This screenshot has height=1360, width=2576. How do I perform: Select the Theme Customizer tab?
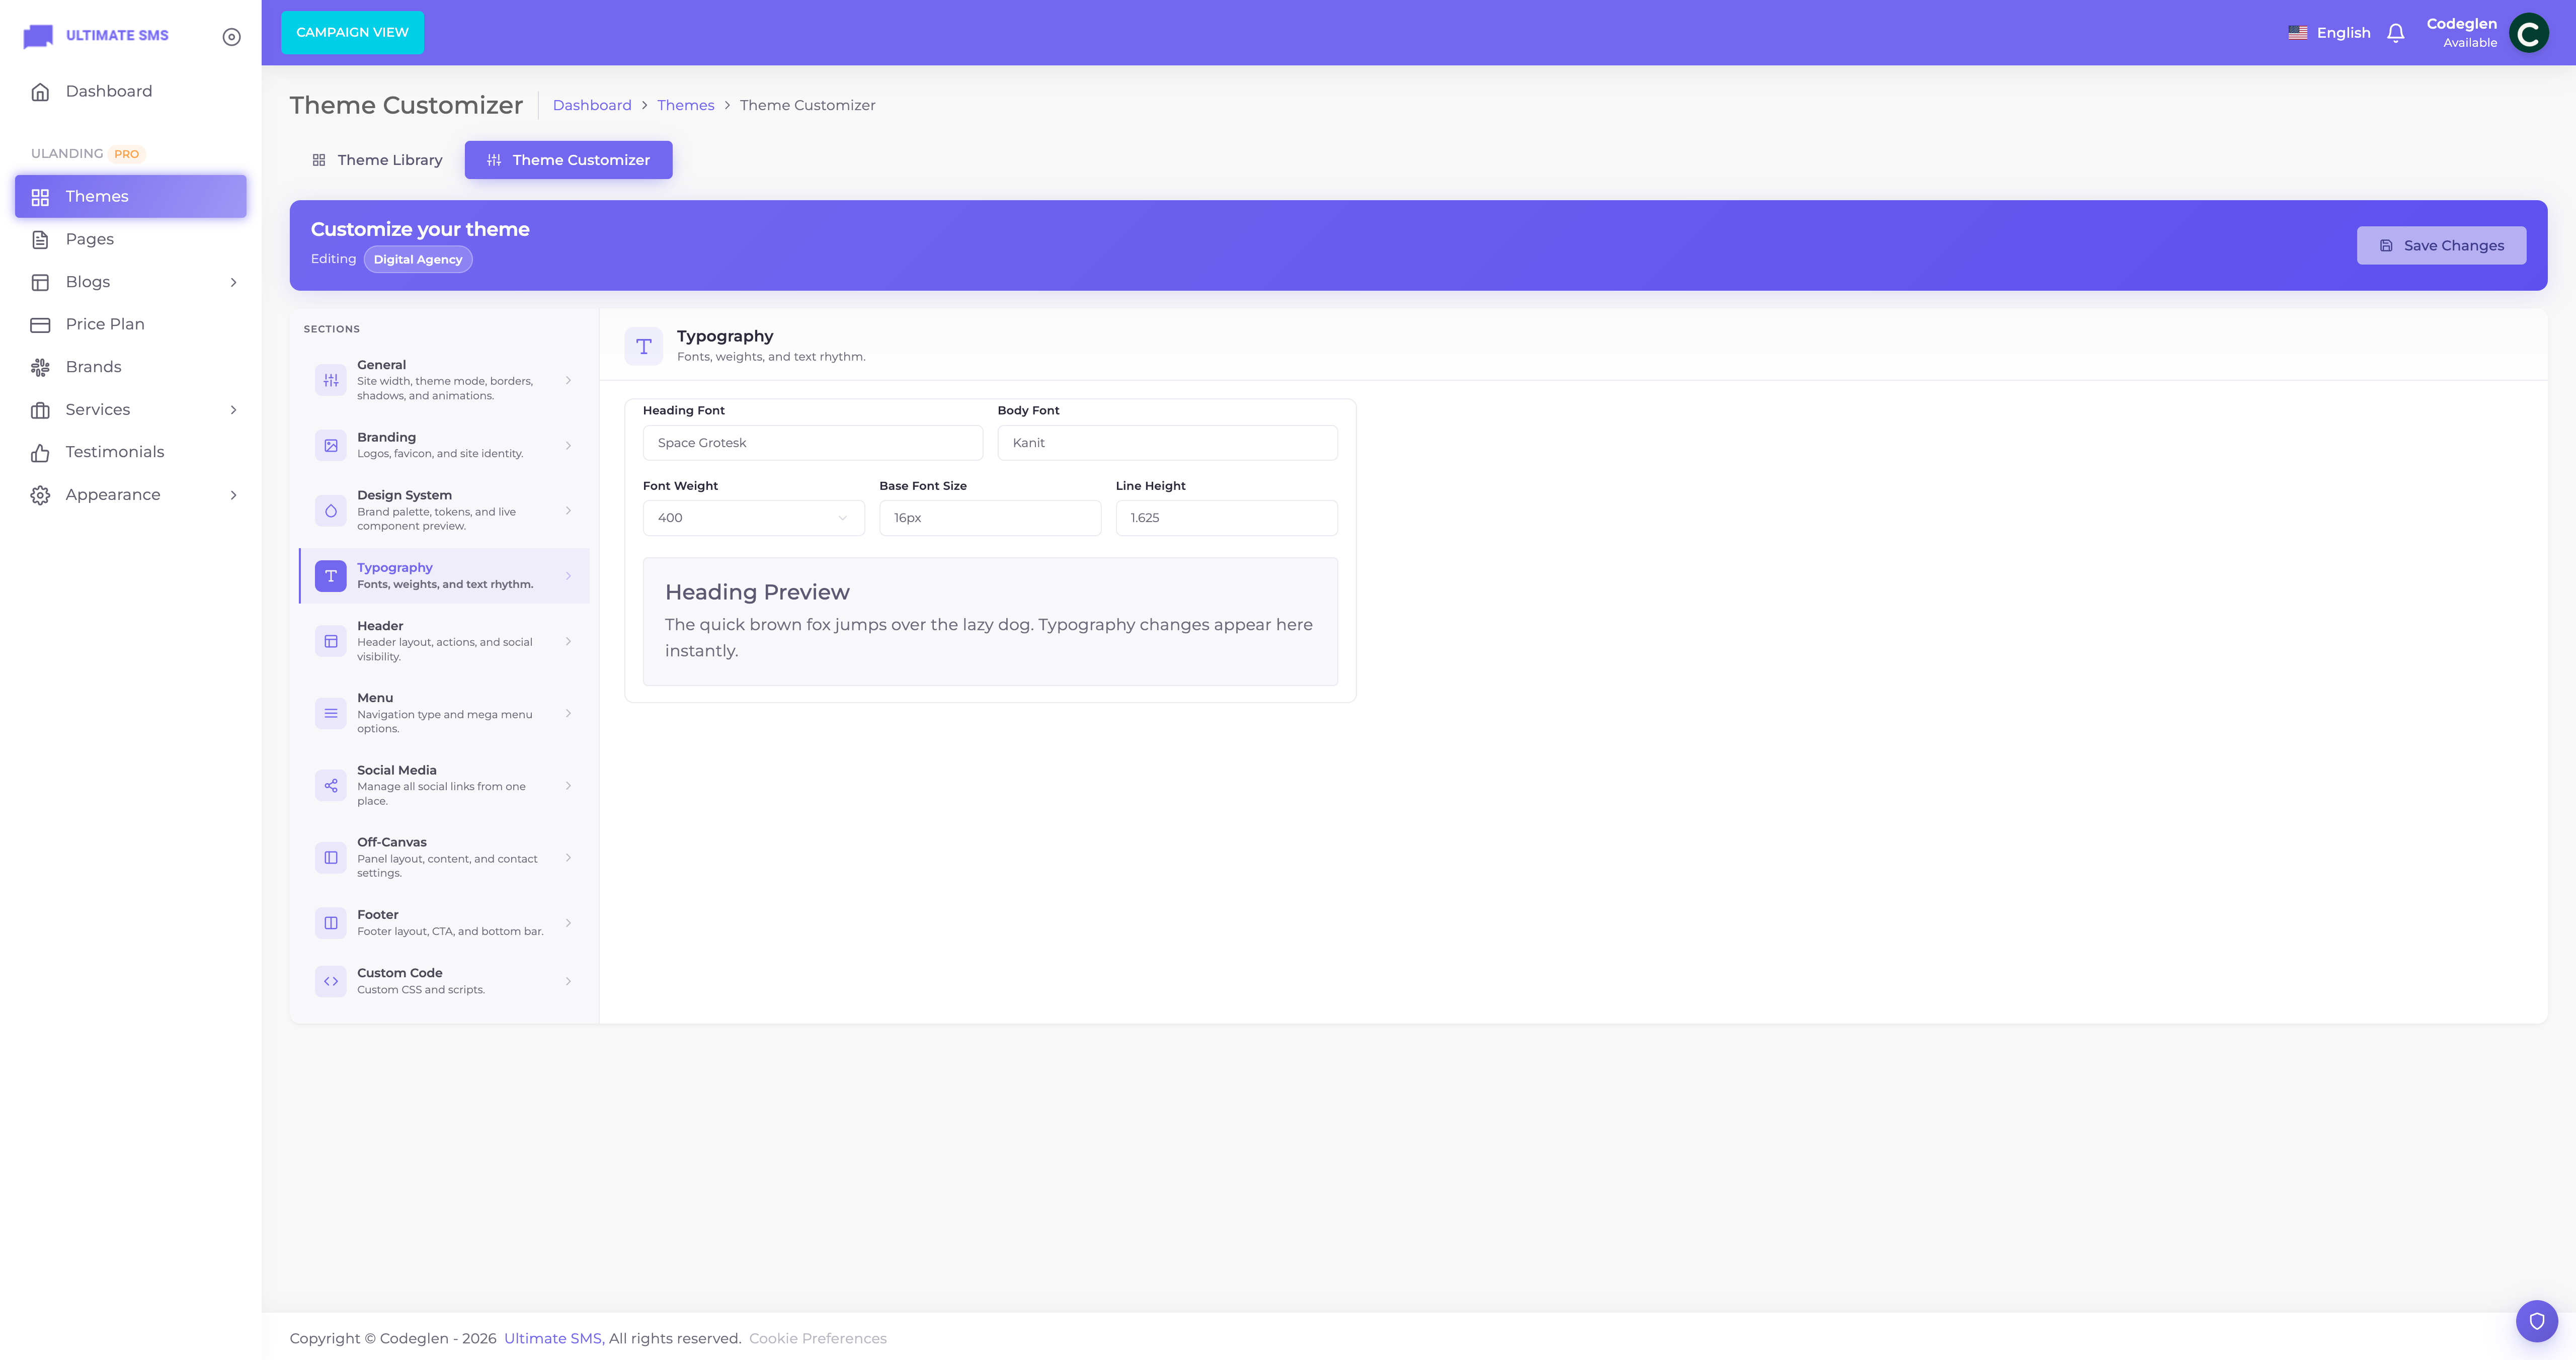(568, 160)
